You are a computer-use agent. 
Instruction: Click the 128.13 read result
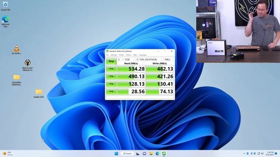131,84
